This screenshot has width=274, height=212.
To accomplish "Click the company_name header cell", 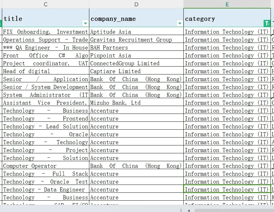I will [x=136, y=18].
